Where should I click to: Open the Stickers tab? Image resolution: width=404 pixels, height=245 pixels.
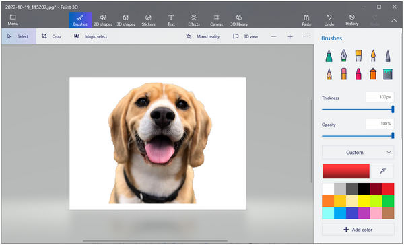pos(148,20)
